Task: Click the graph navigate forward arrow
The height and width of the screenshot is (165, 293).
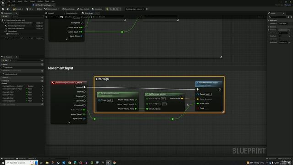Action: tap(56, 17)
